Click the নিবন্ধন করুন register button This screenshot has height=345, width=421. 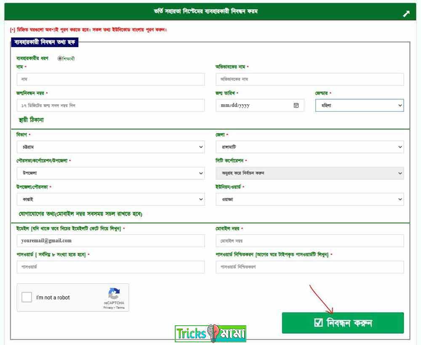click(343, 323)
